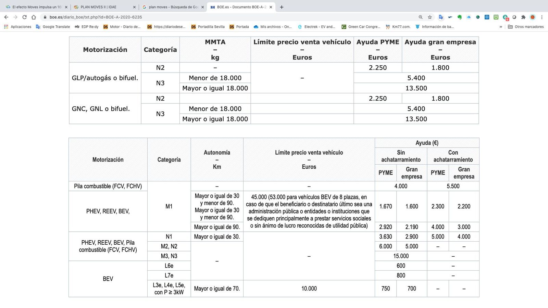Reload the BOE.es page
548x308 pixels.
coord(24,17)
